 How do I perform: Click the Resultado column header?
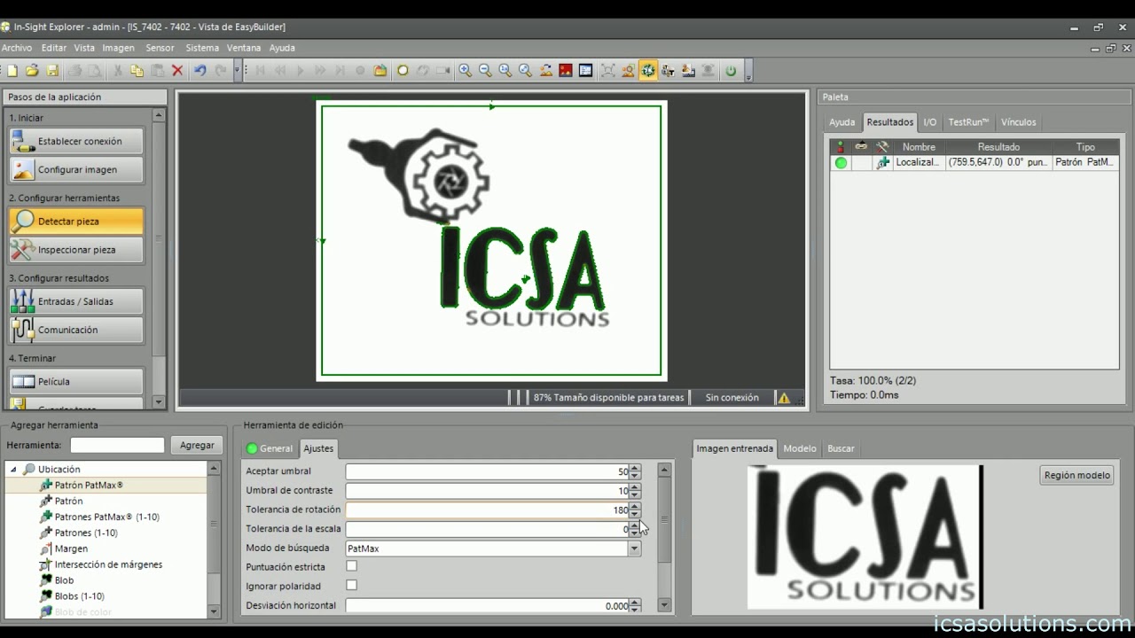[x=998, y=147]
